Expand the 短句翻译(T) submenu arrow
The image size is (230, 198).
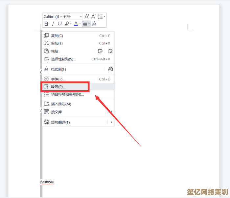(112, 122)
